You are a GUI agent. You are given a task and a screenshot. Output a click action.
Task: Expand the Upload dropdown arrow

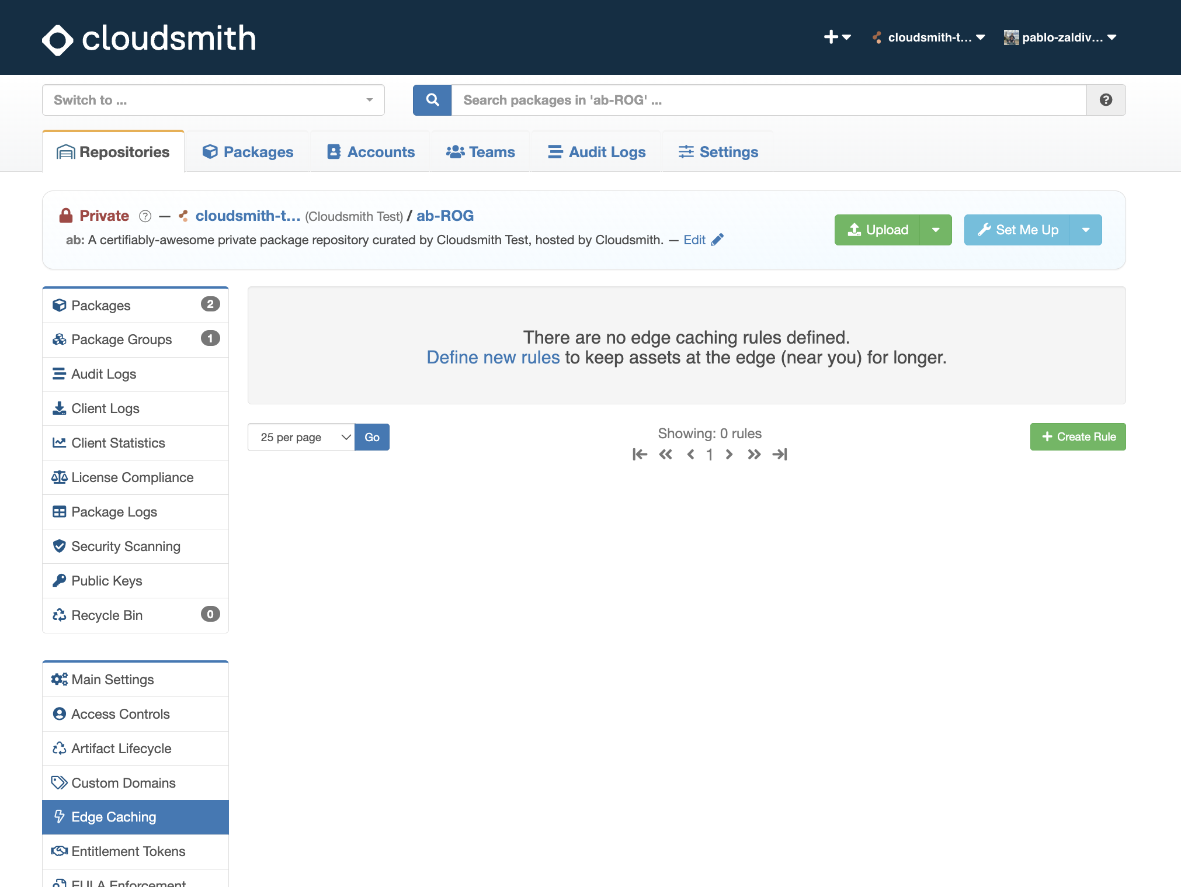936,230
